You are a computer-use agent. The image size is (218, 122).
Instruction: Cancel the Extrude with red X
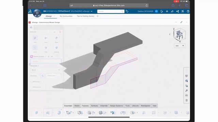click(x=60, y=32)
